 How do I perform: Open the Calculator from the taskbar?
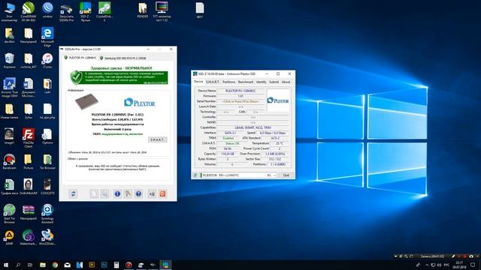click(x=116, y=265)
